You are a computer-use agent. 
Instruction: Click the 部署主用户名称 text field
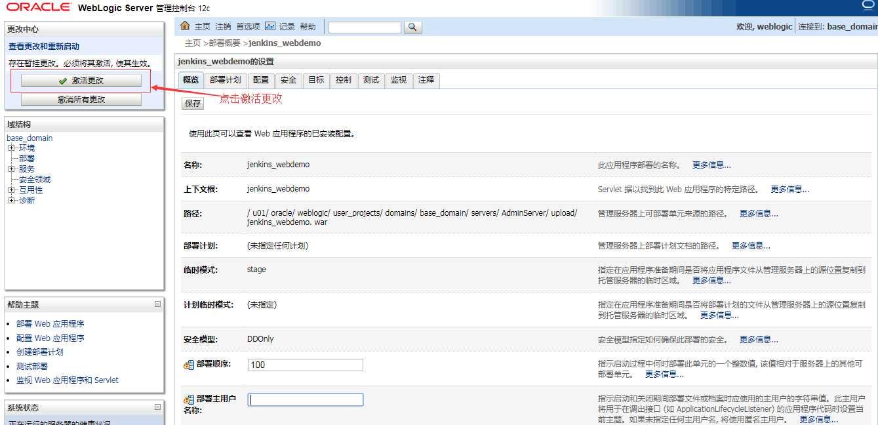[306, 399]
